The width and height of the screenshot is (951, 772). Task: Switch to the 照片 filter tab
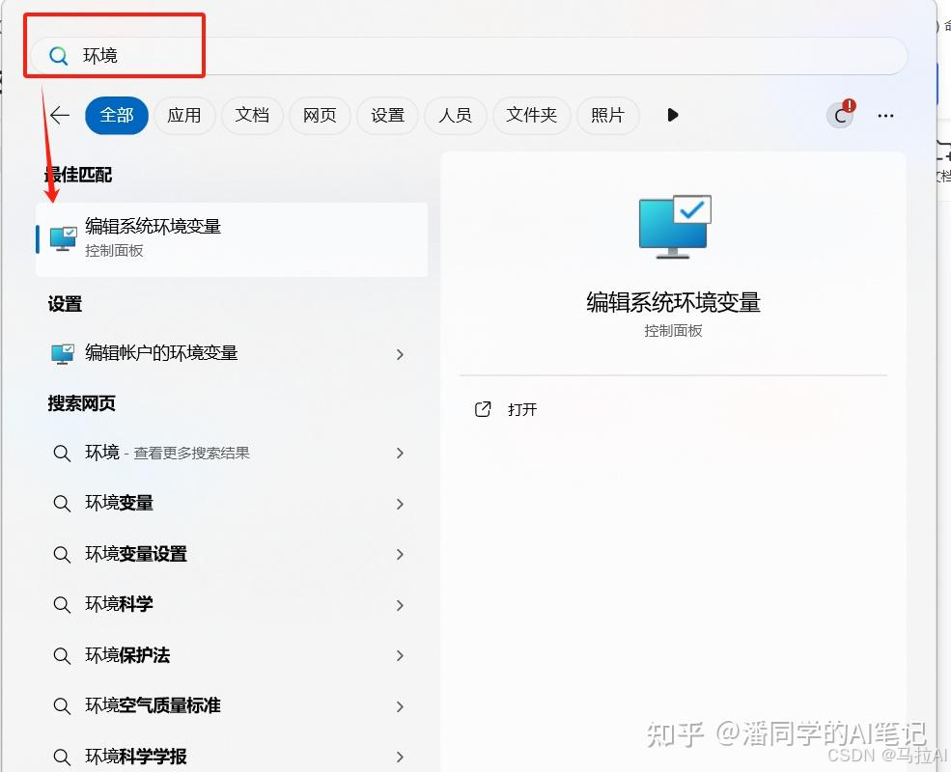point(607,115)
